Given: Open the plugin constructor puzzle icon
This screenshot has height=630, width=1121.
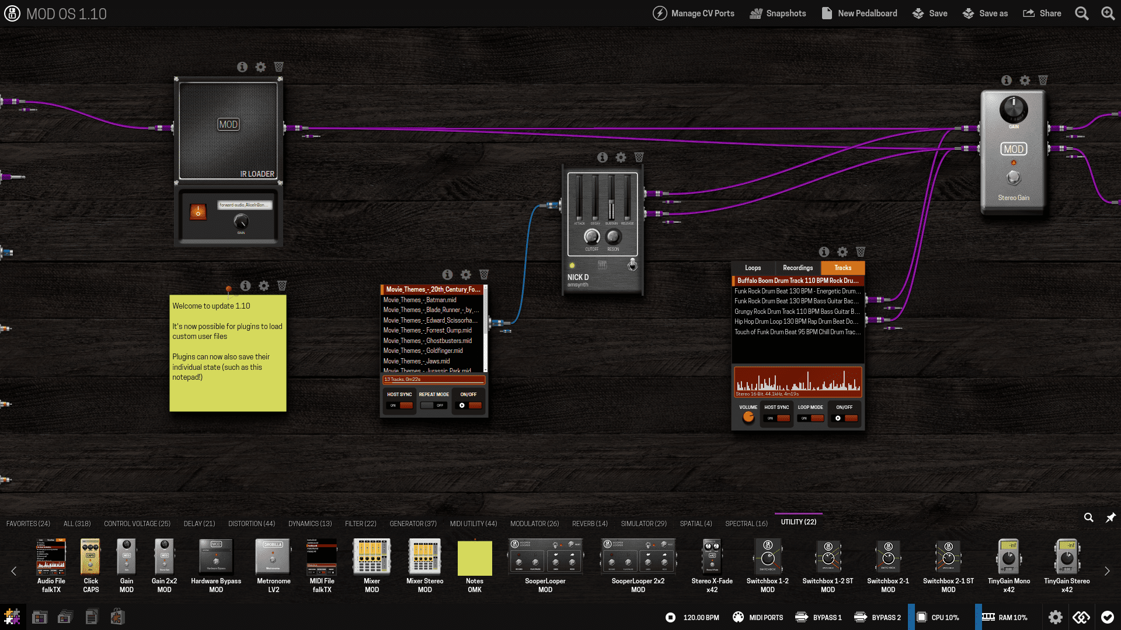Looking at the screenshot, I should click(12, 617).
